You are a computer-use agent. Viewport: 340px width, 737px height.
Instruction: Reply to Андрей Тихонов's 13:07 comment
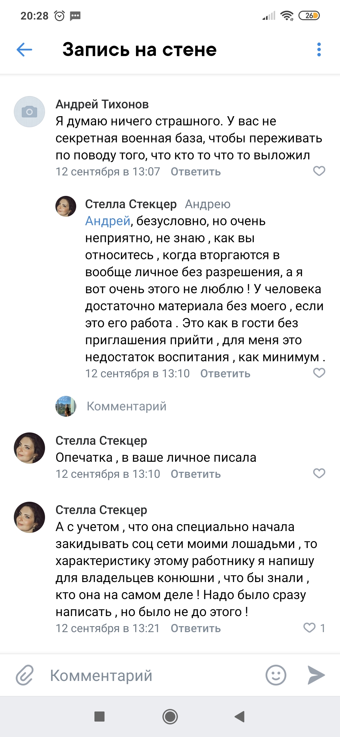(195, 172)
